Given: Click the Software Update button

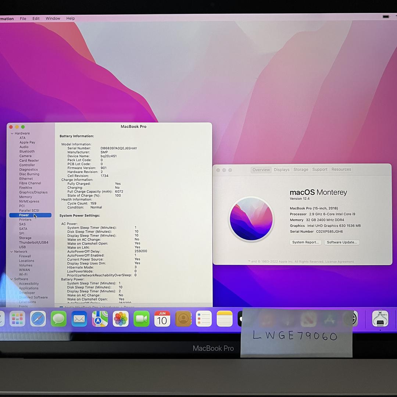Looking at the screenshot, I should 341,242.
